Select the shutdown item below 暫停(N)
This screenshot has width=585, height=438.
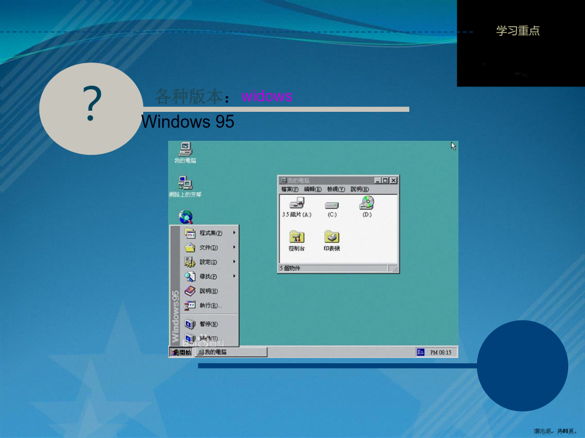pyautogui.click(x=209, y=338)
